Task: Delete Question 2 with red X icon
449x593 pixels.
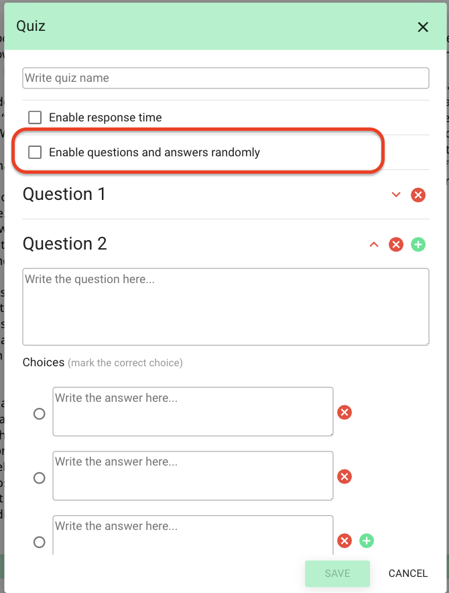Action: pos(396,244)
